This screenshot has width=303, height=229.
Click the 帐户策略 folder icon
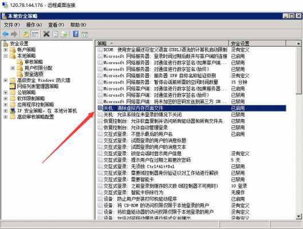pyautogui.click(x=13, y=50)
